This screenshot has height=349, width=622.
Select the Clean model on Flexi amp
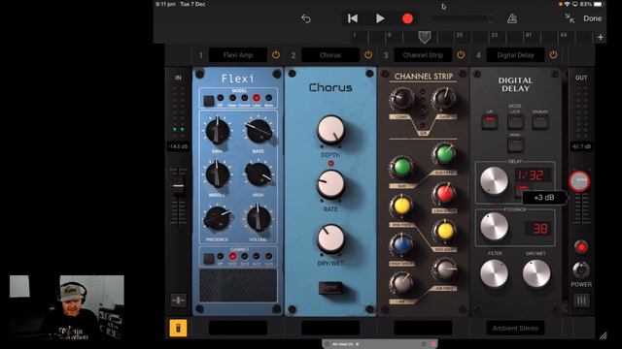click(232, 98)
